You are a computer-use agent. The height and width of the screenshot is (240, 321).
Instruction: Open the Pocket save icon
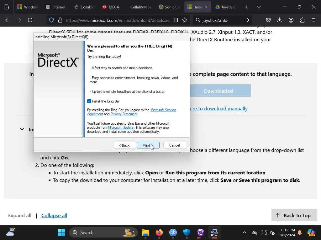point(268,20)
